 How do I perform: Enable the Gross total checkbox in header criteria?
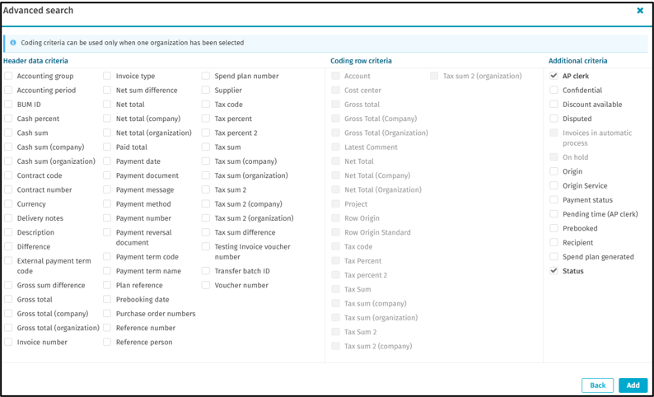(8, 300)
